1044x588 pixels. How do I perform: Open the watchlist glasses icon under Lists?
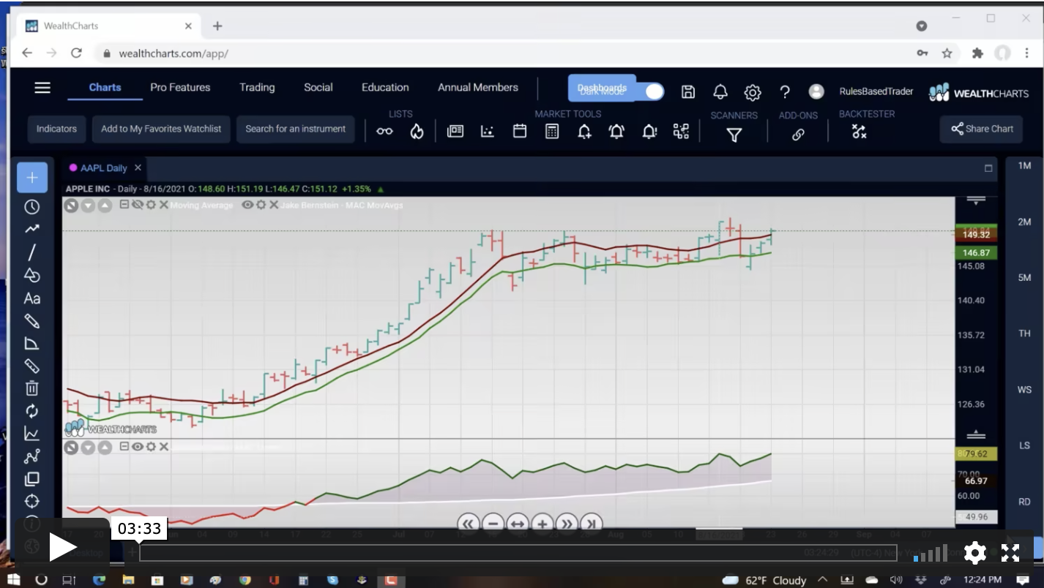[384, 132]
